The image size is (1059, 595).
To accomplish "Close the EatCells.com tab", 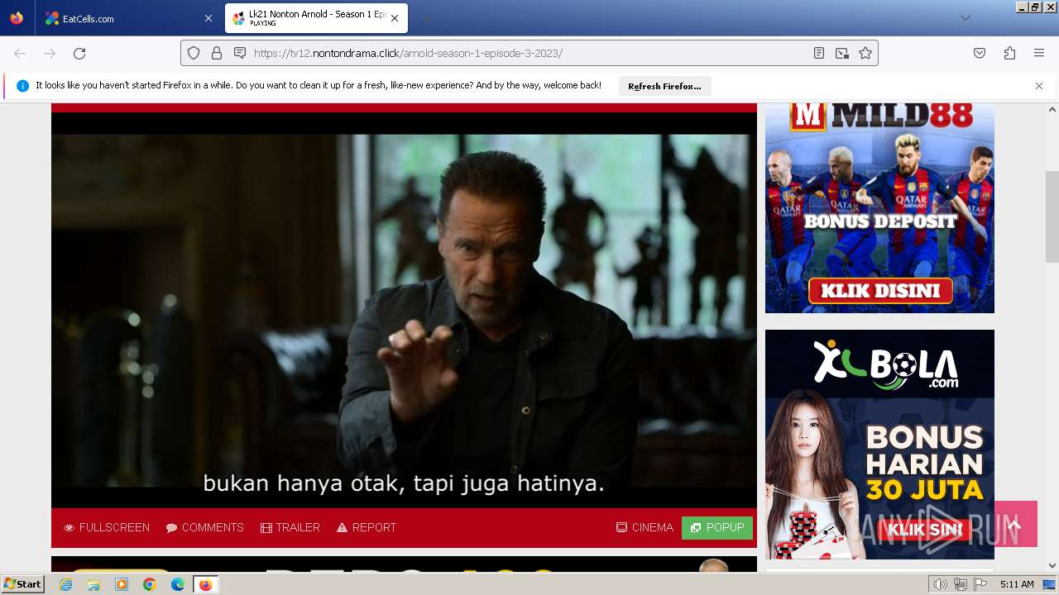I will tap(208, 18).
